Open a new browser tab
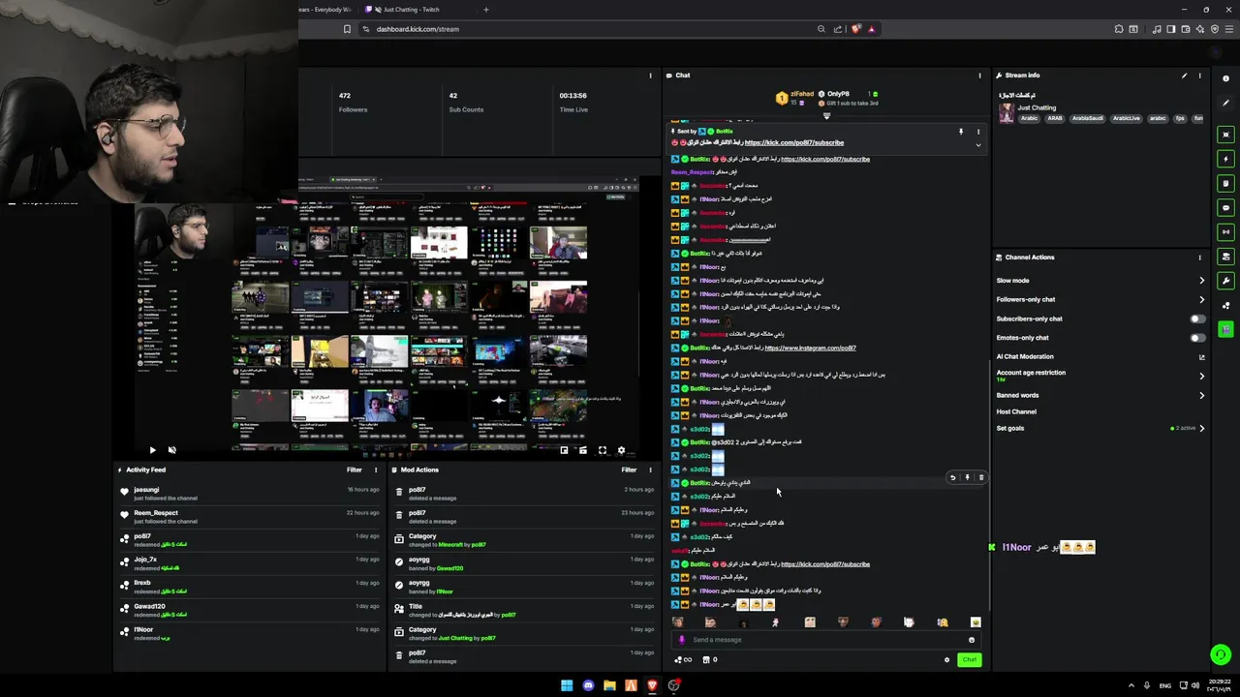The image size is (1240, 697). point(486,10)
